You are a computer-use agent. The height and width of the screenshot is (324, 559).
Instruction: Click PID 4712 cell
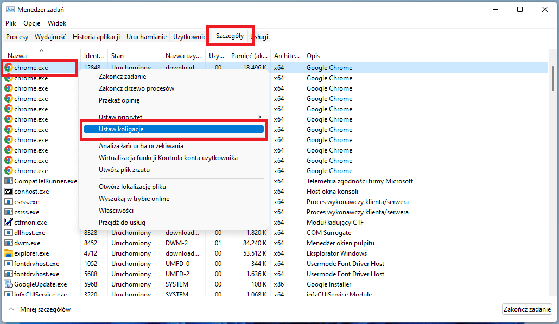(91, 253)
